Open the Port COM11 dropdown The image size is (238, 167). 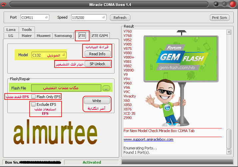(x=35, y=18)
